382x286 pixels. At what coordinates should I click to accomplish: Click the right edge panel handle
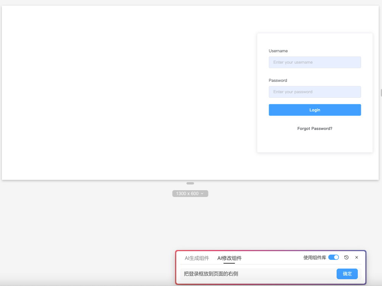[381, 92]
